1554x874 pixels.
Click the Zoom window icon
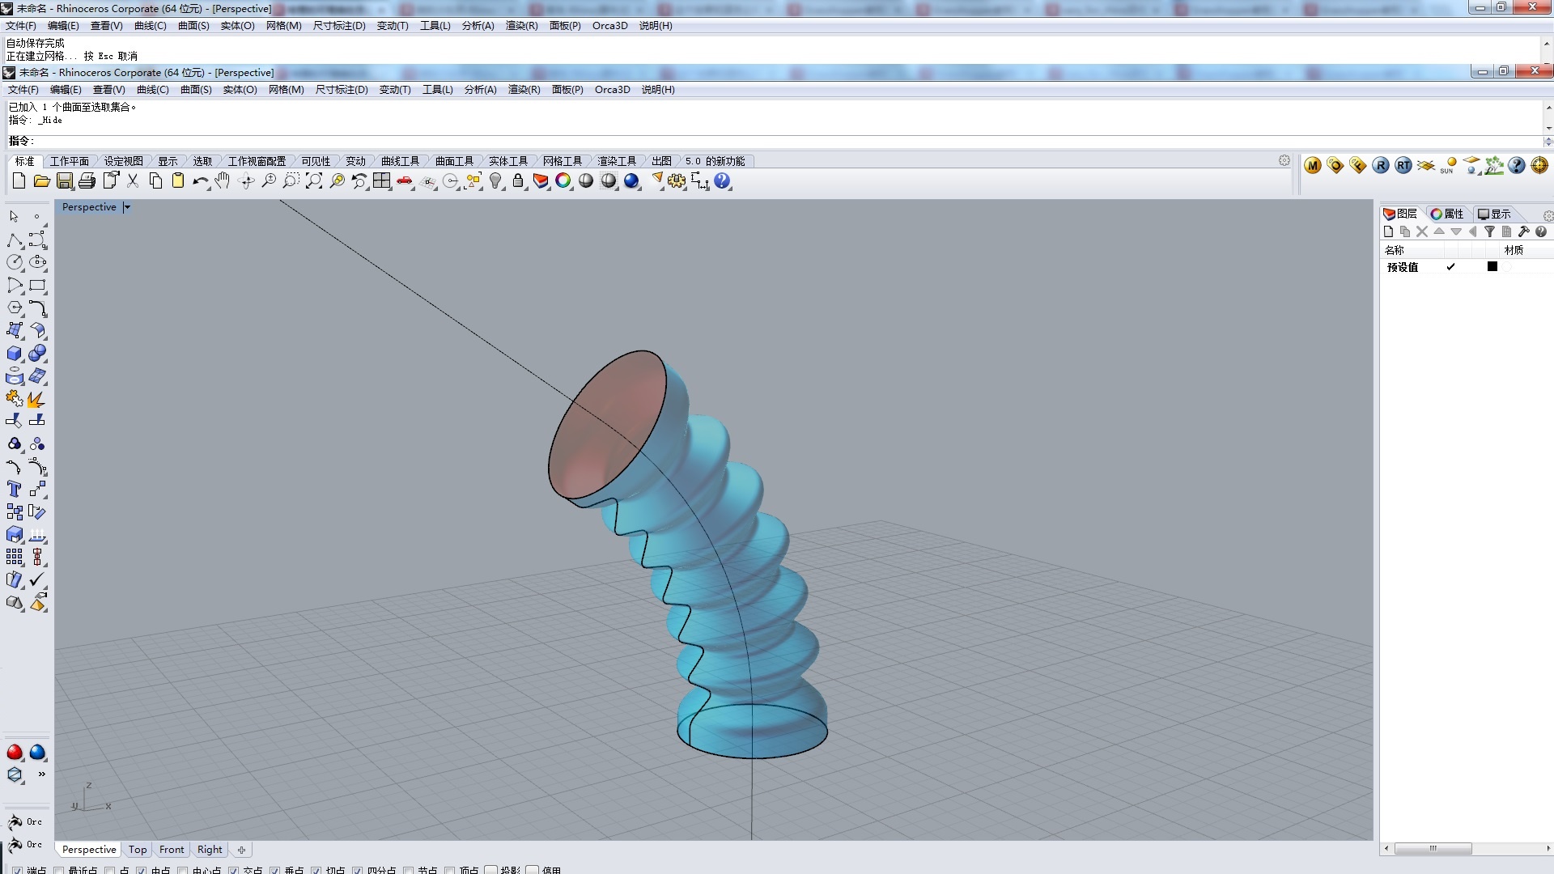pyautogui.click(x=291, y=180)
